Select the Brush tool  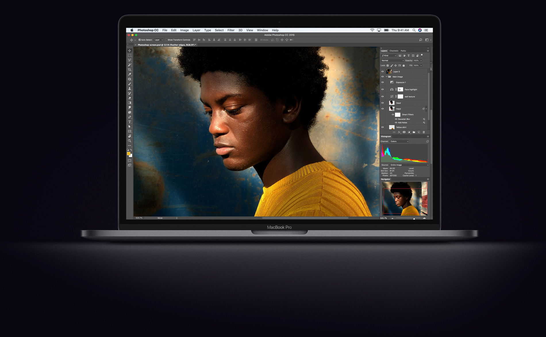click(x=130, y=84)
